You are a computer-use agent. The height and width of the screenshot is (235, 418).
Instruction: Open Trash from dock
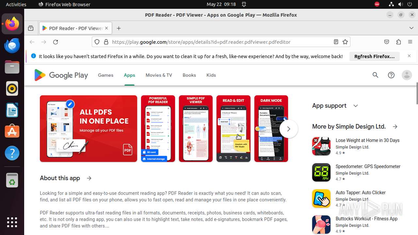click(12, 180)
